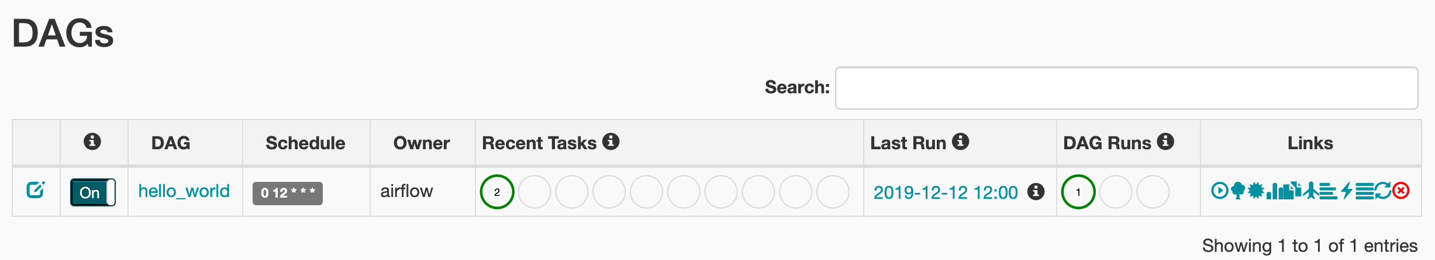Click the DAG Runs info icon

coord(1165,141)
